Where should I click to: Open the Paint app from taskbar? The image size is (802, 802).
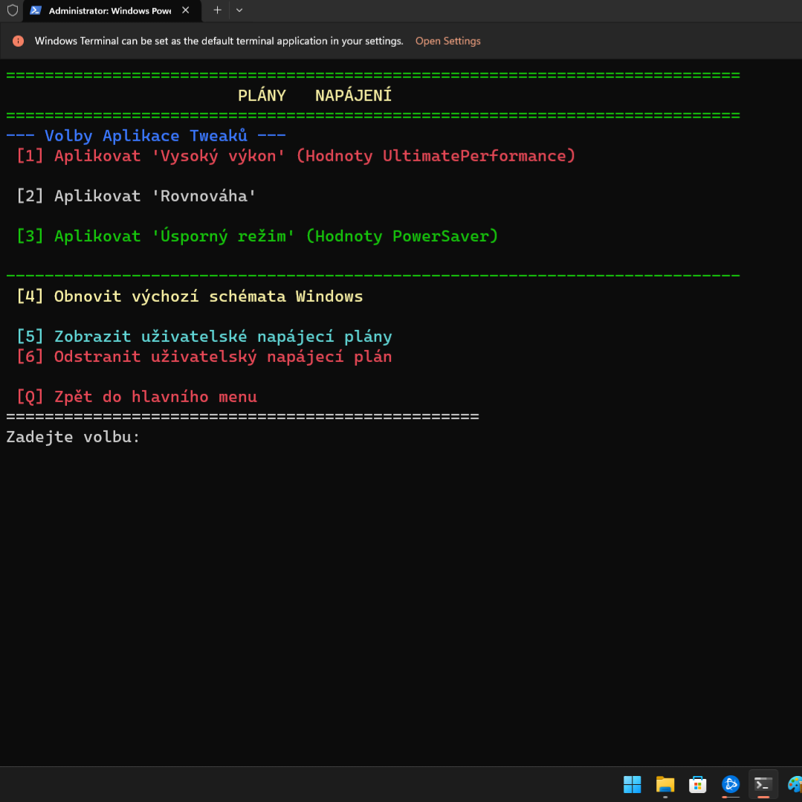[794, 784]
